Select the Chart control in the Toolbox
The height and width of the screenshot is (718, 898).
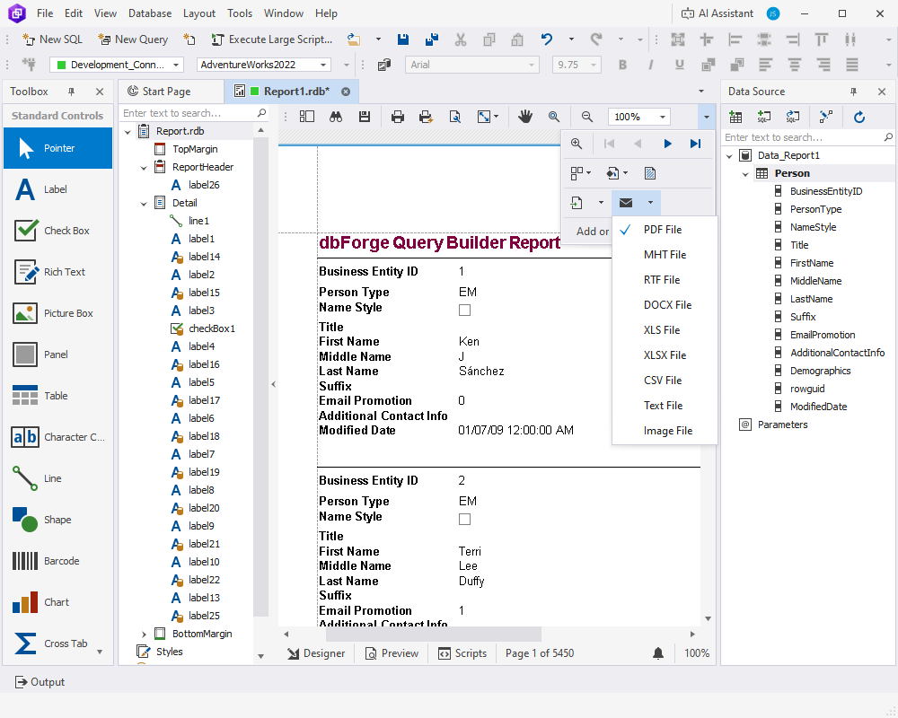(x=57, y=601)
